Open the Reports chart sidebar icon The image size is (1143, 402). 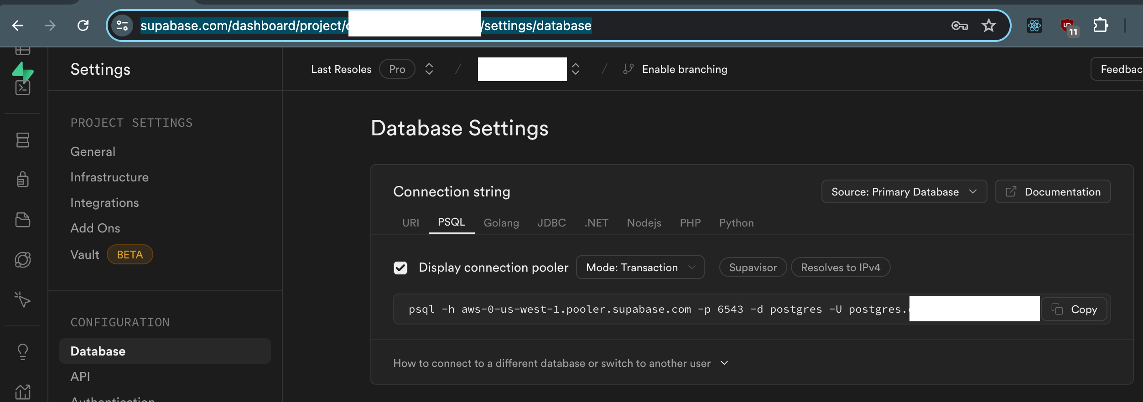[x=23, y=392]
